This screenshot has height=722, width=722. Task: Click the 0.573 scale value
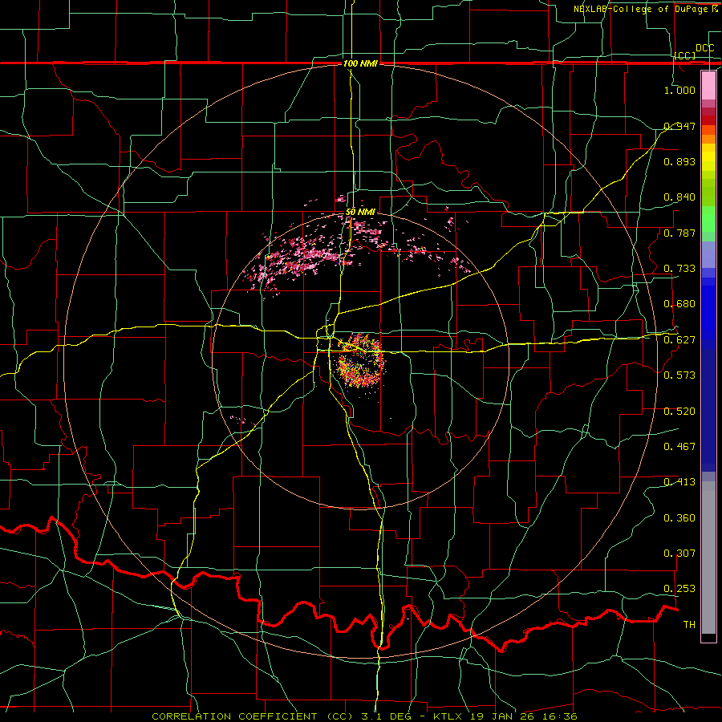tap(679, 375)
